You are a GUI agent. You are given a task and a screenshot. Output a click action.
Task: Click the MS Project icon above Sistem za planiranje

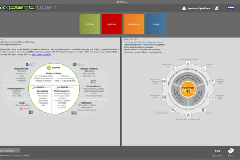pos(75,64)
